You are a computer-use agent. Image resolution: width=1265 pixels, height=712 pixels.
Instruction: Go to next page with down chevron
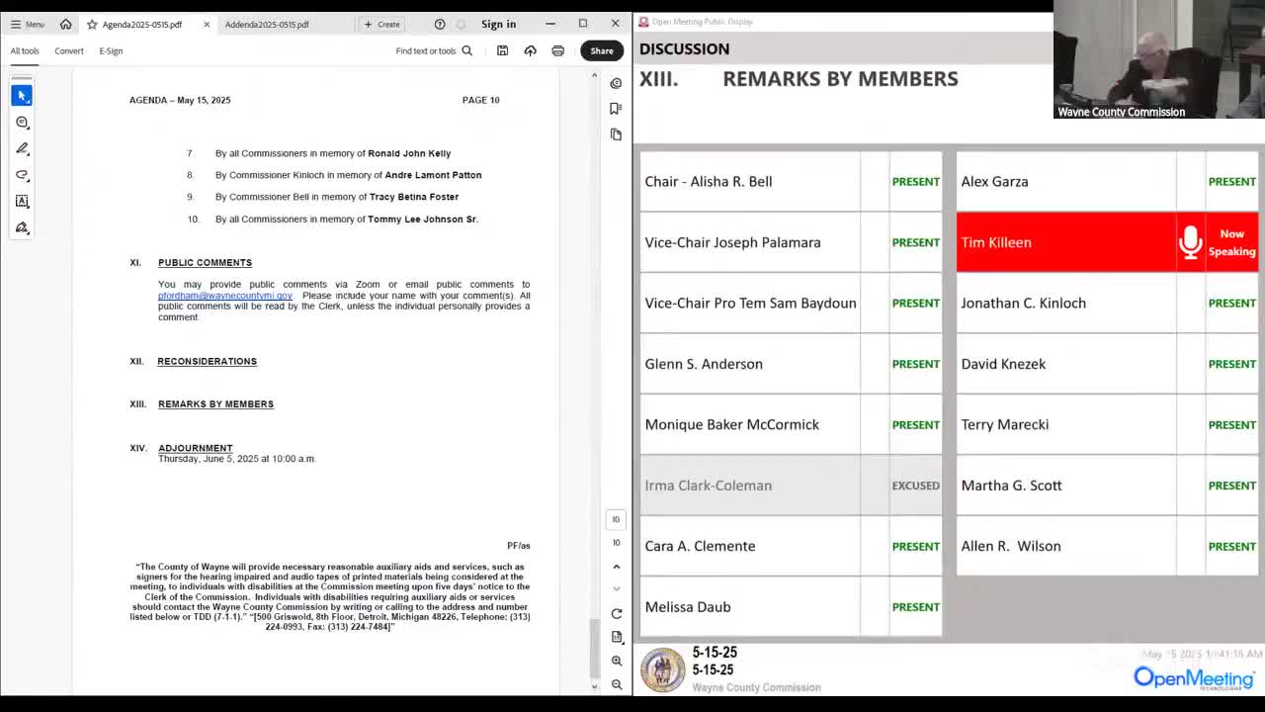pos(617,588)
